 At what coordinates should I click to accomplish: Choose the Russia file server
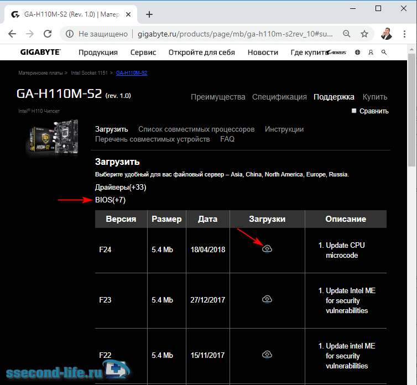tap(338, 175)
